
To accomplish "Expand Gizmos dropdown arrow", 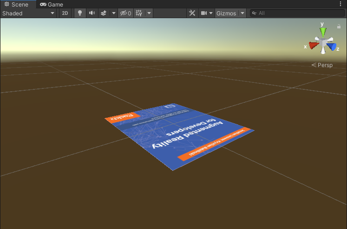I will pos(242,13).
